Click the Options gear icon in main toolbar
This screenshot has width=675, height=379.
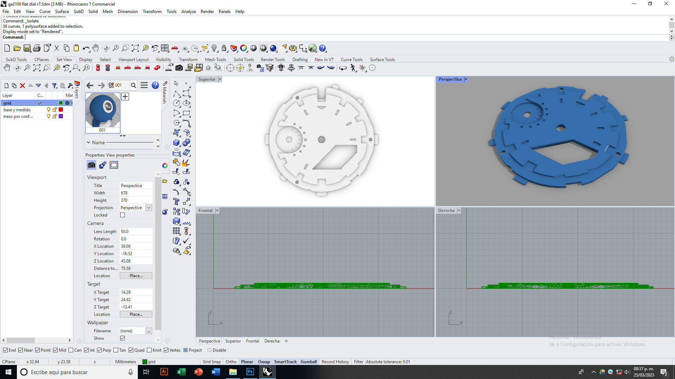tap(293, 48)
